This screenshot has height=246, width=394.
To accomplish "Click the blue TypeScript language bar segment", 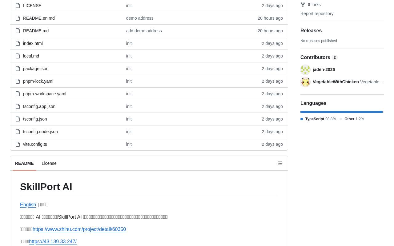I will click(341, 112).
